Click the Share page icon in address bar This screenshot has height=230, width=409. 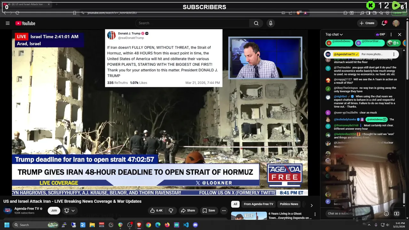click(x=290, y=13)
